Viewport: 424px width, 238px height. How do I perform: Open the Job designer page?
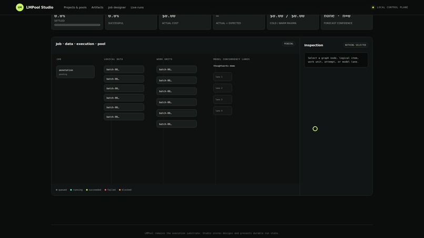117,7
